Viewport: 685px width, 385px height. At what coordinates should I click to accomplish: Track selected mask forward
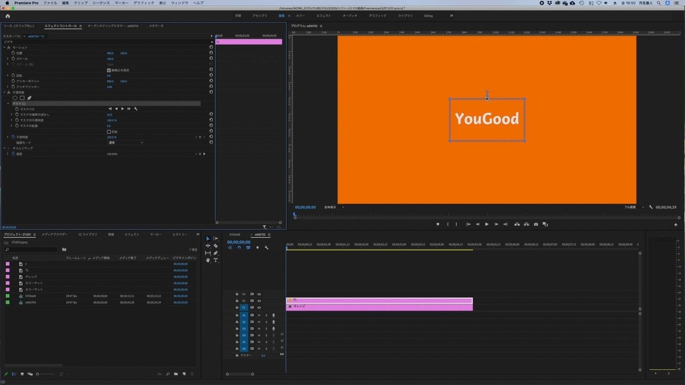[123, 108]
